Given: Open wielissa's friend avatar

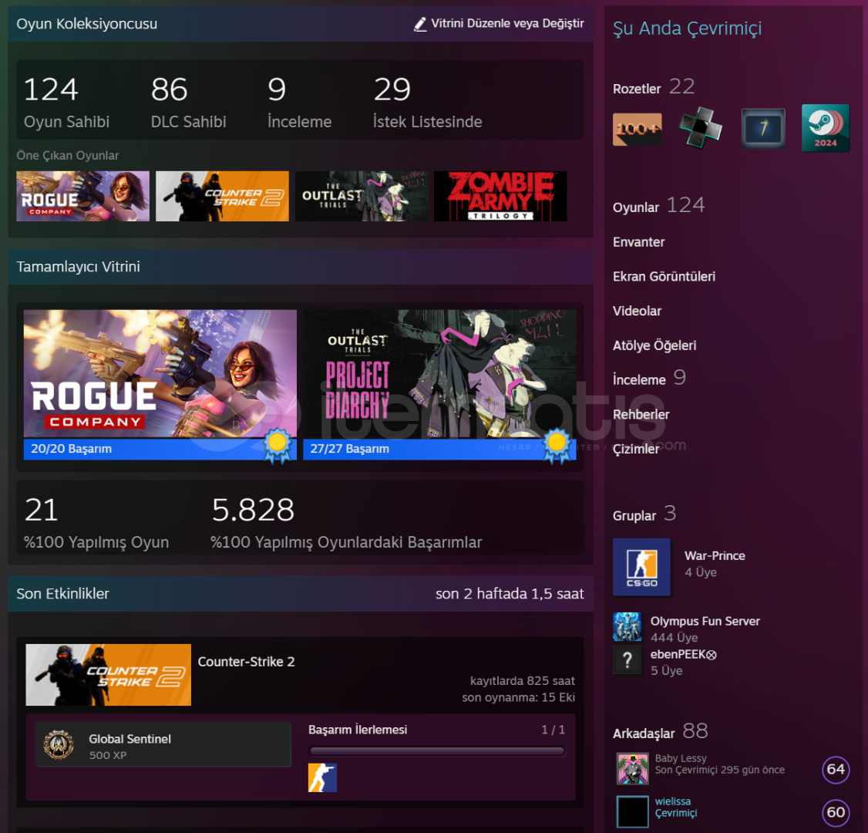Looking at the screenshot, I should pos(633,811).
